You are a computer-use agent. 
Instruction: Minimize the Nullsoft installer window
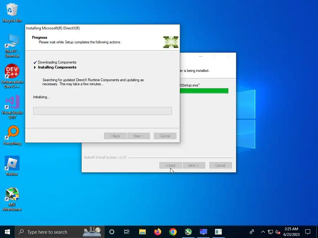(x=201, y=56)
